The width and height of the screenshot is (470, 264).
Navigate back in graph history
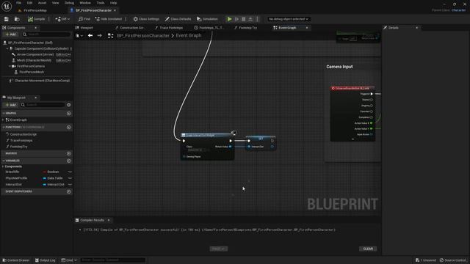[x=90, y=36]
